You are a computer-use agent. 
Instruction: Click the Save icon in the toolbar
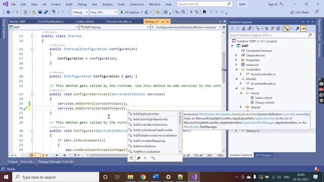click(x=40, y=12)
